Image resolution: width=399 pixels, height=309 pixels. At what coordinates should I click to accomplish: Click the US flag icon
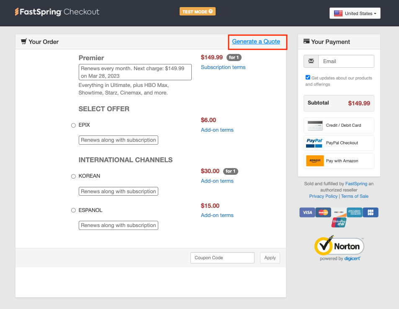(x=338, y=13)
